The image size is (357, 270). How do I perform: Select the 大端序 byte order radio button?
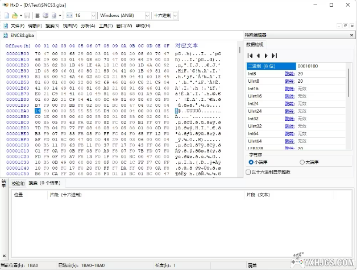coord(302,162)
